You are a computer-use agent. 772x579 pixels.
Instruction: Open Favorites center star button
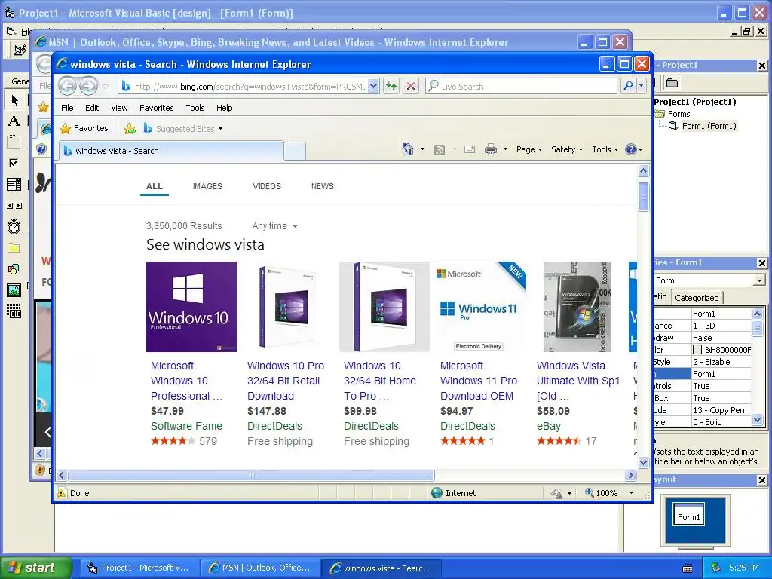tap(84, 128)
